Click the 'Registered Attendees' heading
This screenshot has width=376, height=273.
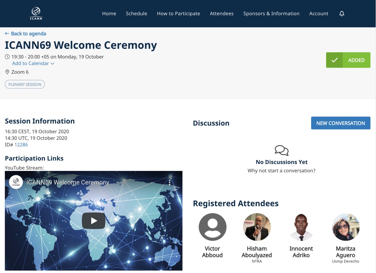pyautogui.click(x=236, y=204)
